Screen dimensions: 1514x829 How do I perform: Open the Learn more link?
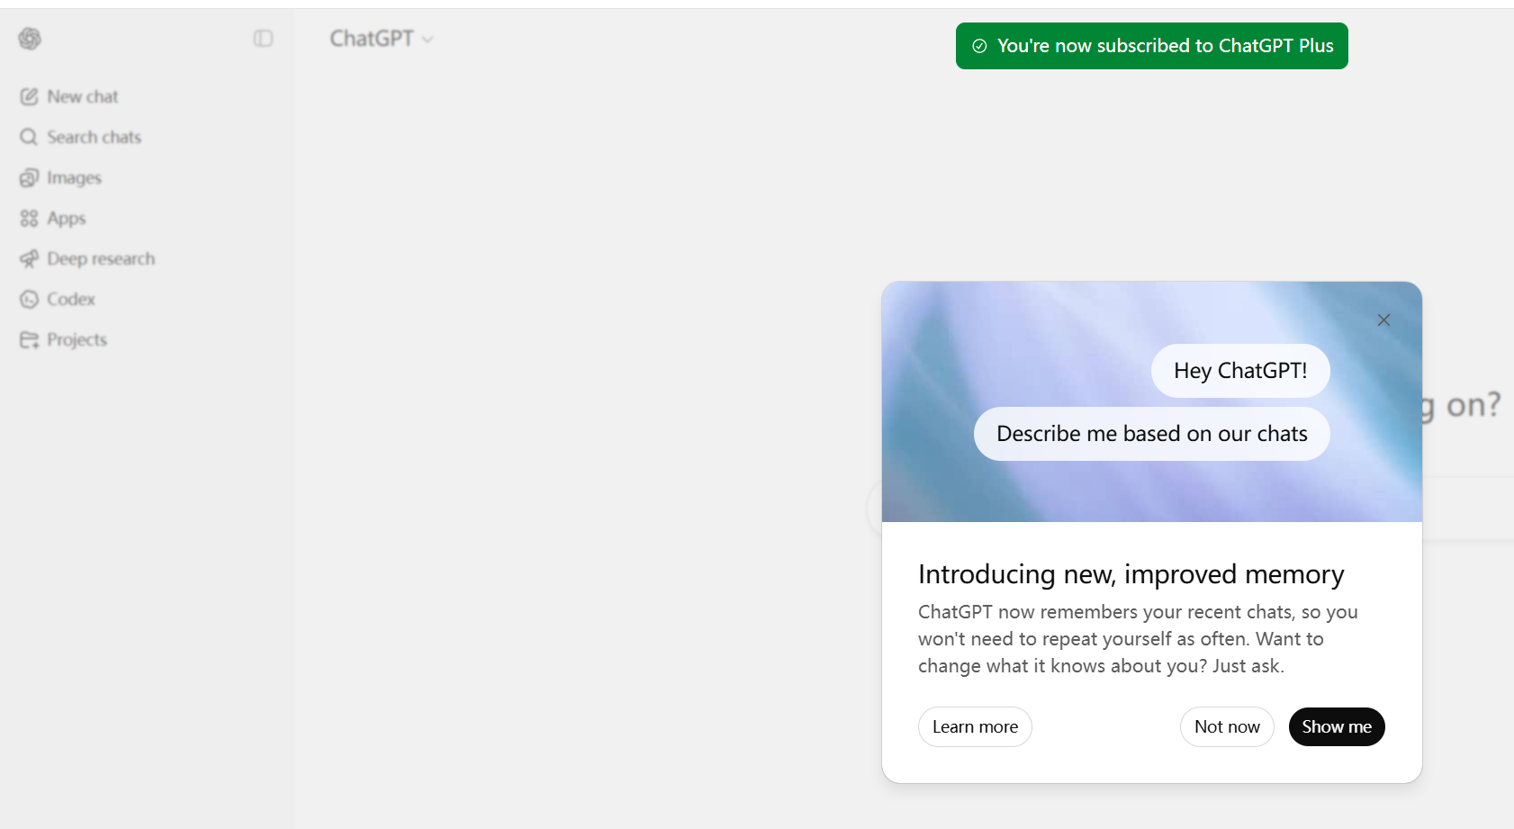pyautogui.click(x=975, y=726)
